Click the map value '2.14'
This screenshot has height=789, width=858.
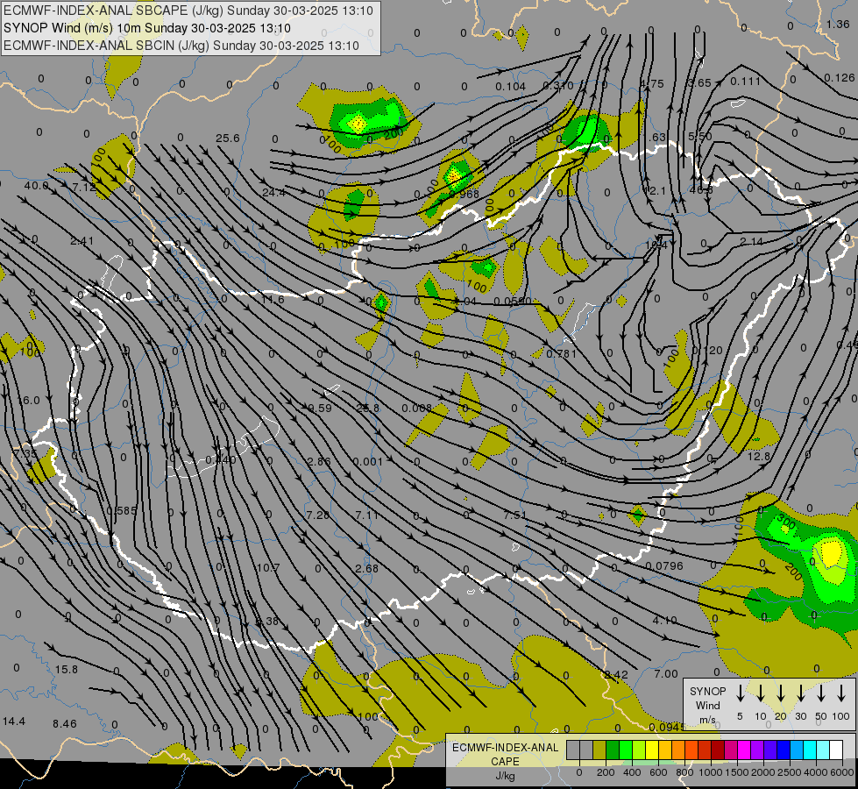751,241
